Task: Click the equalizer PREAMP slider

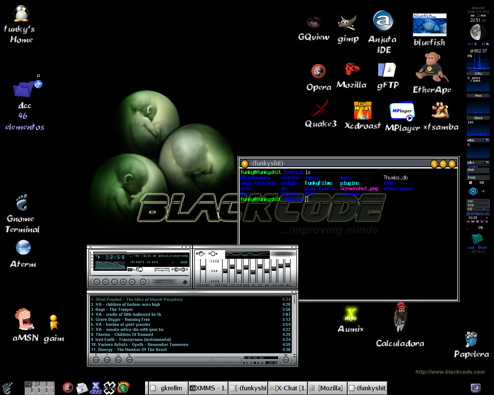Action: tap(203, 271)
